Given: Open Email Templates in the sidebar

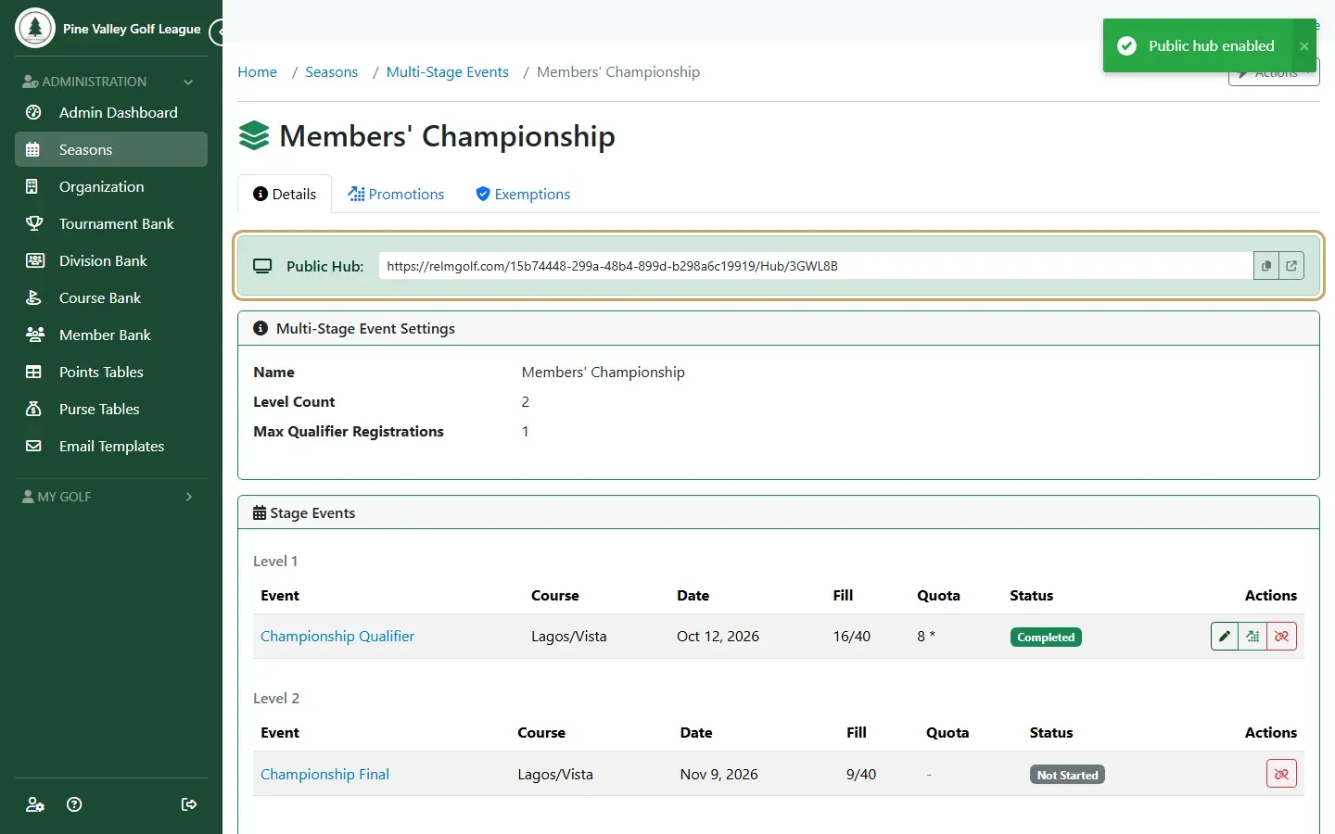Looking at the screenshot, I should (x=111, y=446).
